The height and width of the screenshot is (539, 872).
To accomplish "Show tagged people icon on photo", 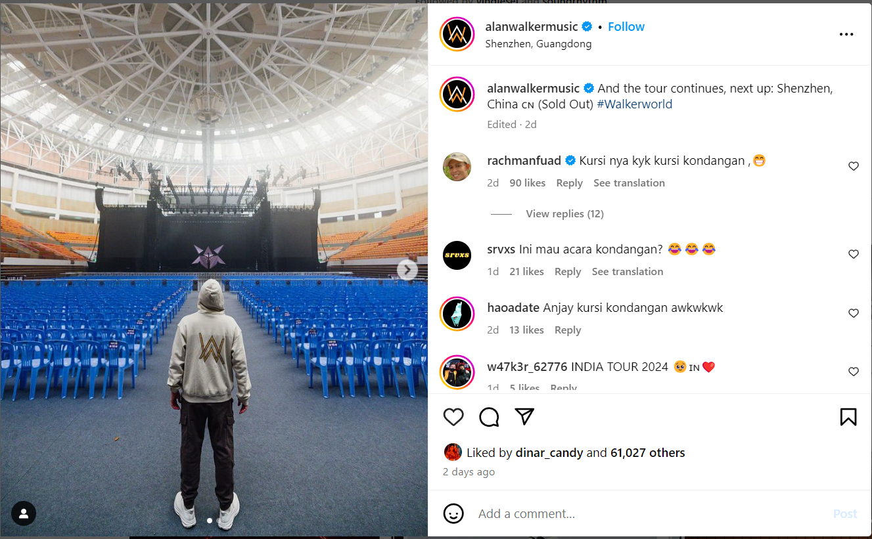I will click(x=24, y=513).
